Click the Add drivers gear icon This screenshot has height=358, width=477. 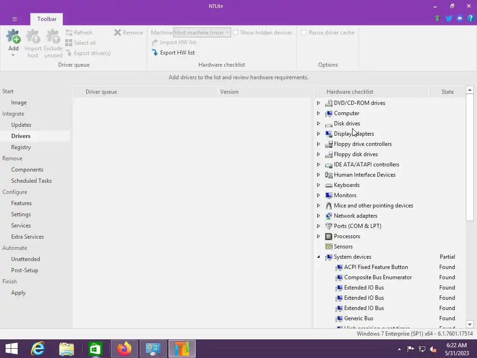click(14, 36)
